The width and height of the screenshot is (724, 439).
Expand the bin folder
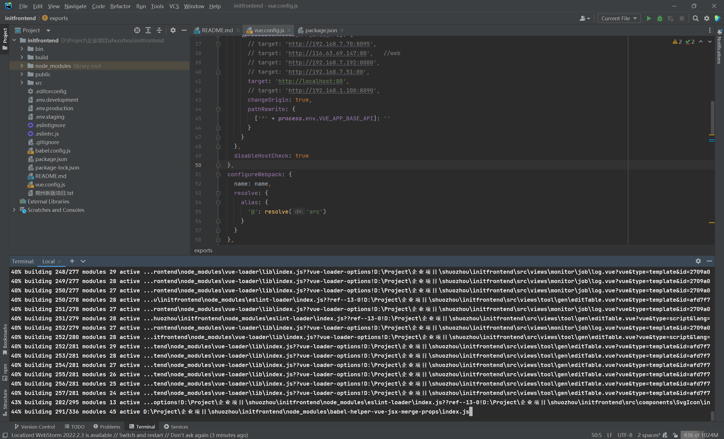(x=22, y=49)
